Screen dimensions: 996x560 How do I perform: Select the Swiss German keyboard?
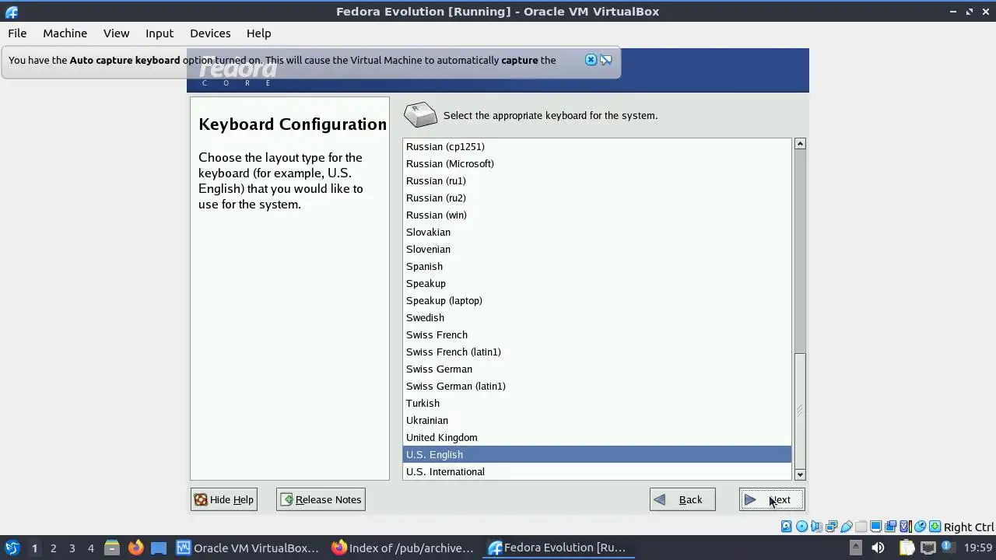pyautogui.click(x=597, y=369)
